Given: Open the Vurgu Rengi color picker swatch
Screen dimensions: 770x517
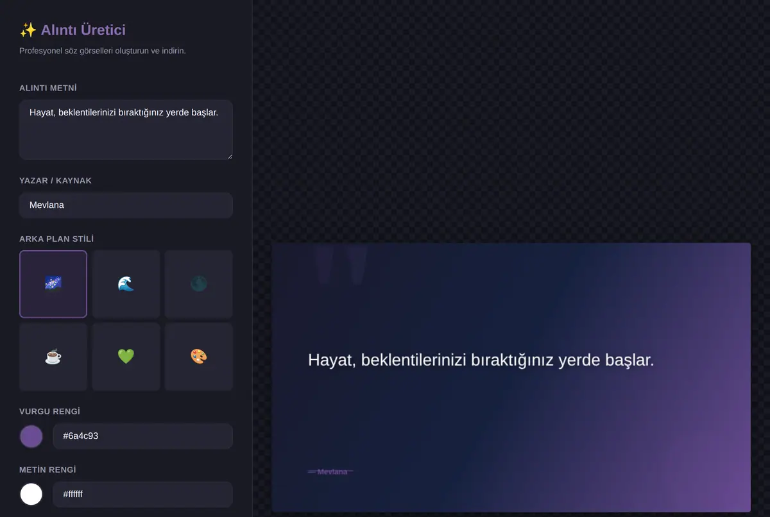Looking at the screenshot, I should point(31,436).
